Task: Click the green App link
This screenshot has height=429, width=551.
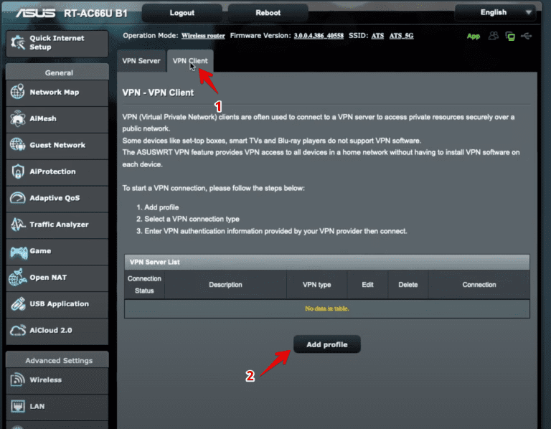Action: click(x=474, y=36)
